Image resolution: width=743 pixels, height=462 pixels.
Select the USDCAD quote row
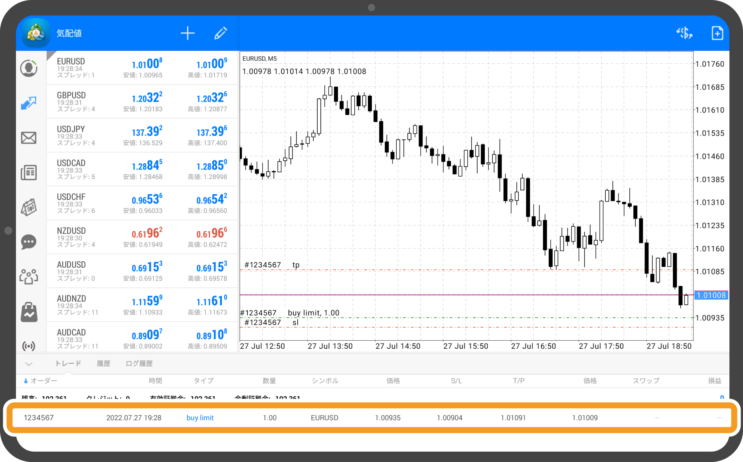tap(142, 170)
